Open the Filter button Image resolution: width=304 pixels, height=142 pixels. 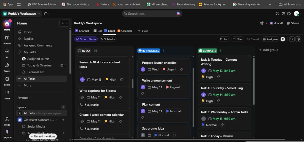[x=238, y=39]
